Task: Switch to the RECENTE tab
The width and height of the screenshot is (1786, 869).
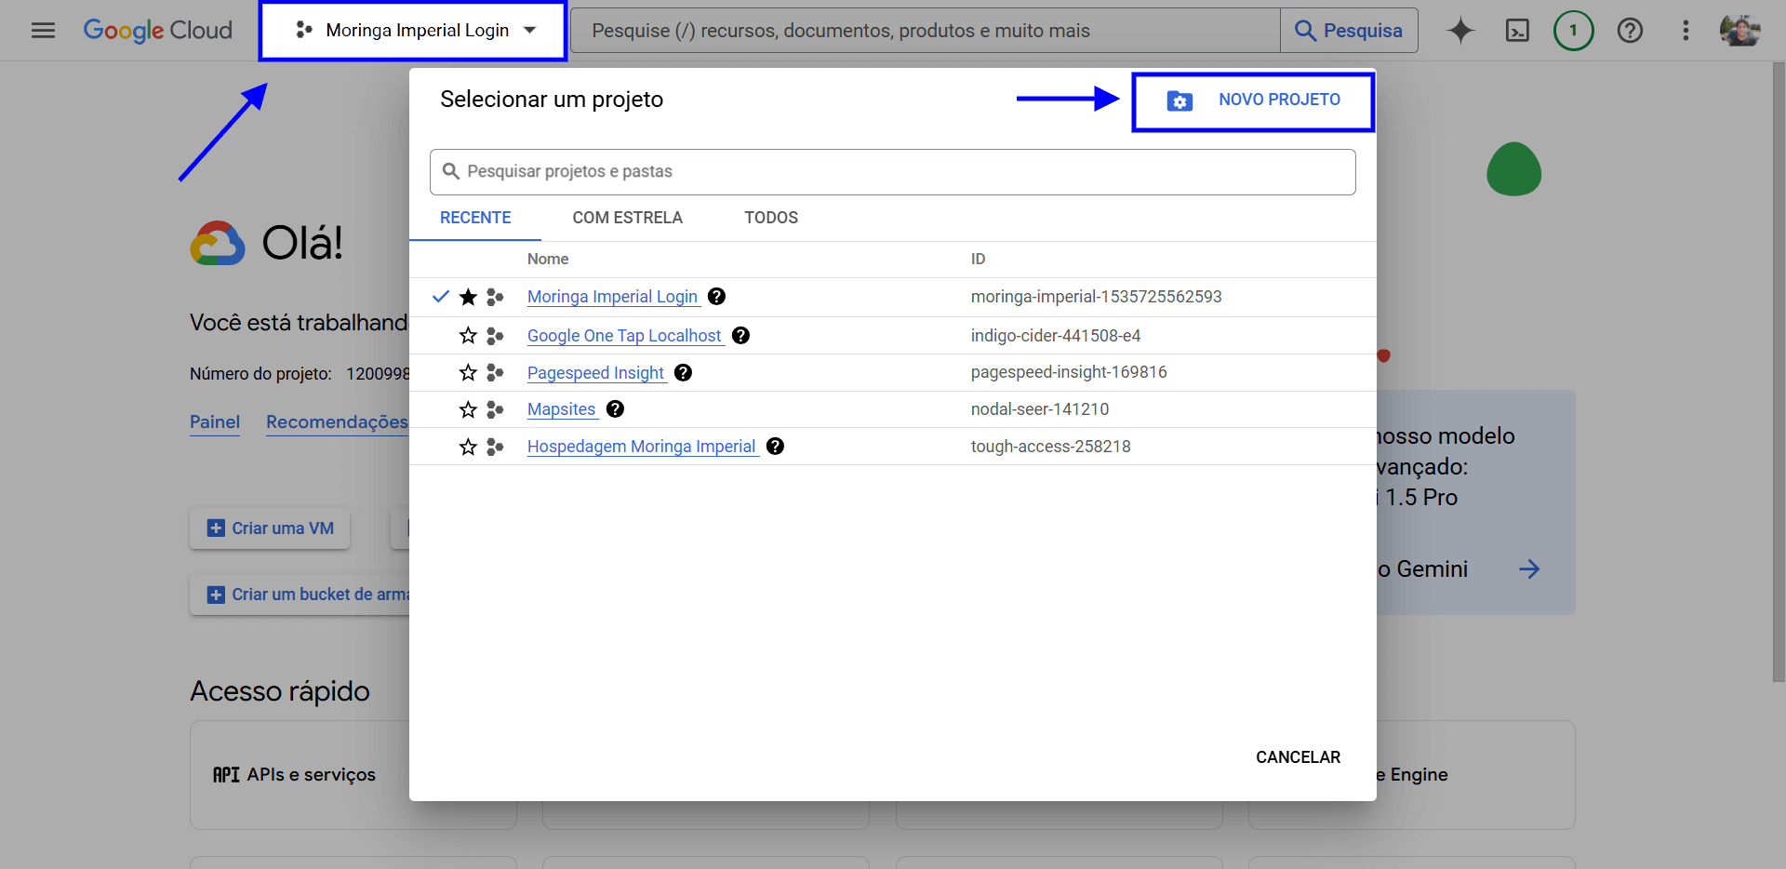Action: pyautogui.click(x=475, y=218)
